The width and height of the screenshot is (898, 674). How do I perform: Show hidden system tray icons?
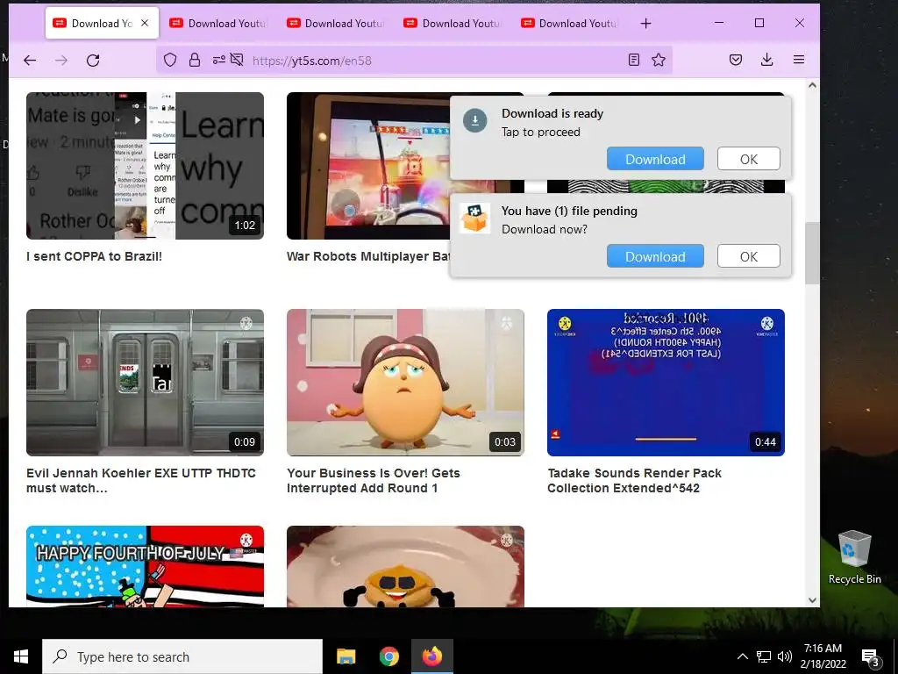[x=742, y=656]
